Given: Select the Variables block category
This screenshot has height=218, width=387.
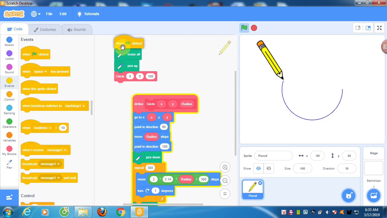Looking at the screenshot, I should pyautogui.click(x=9, y=137).
